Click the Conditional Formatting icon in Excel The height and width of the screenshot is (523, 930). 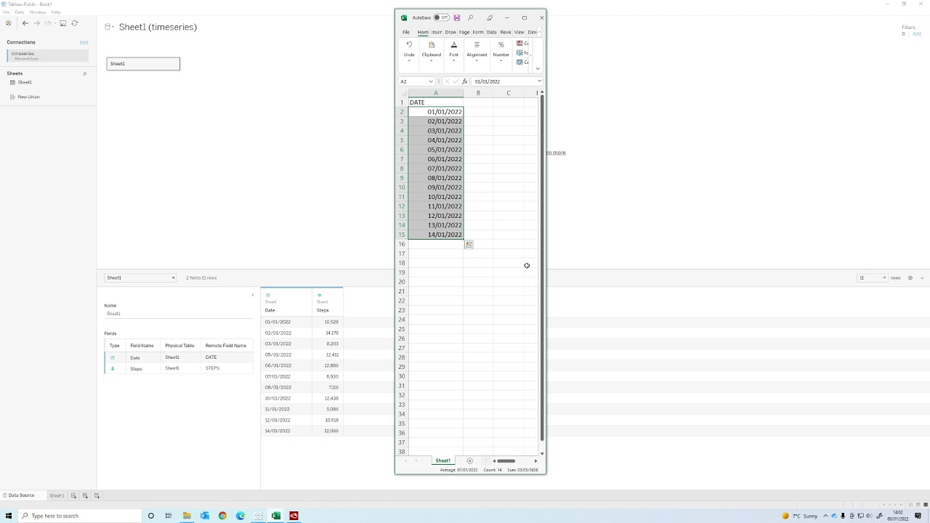pos(520,44)
